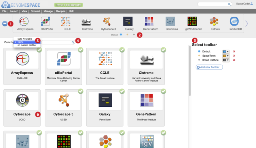Click the tool grid vertical scrollbar
The height and width of the screenshot is (148, 256).
[x=190, y=71]
